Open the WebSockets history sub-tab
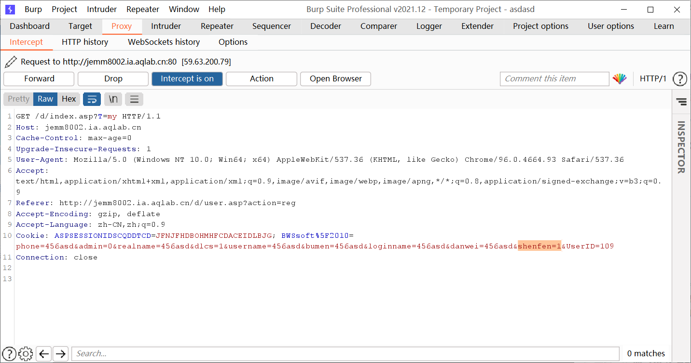This screenshot has width=691, height=363. tap(164, 42)
